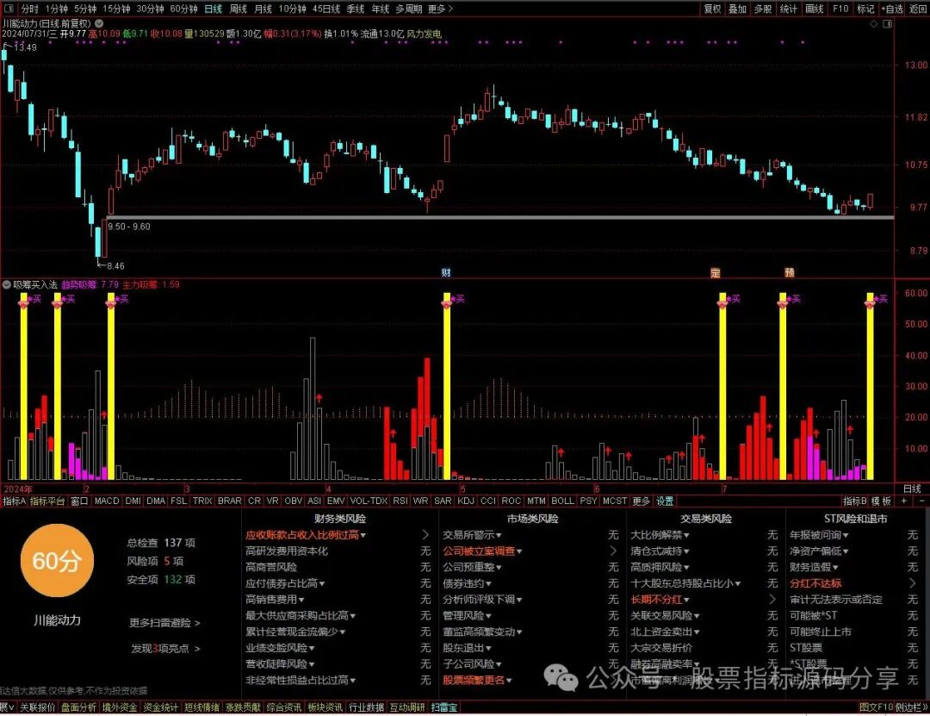
Task: Click the 返回 back button
Action: [x=918, y=9]
